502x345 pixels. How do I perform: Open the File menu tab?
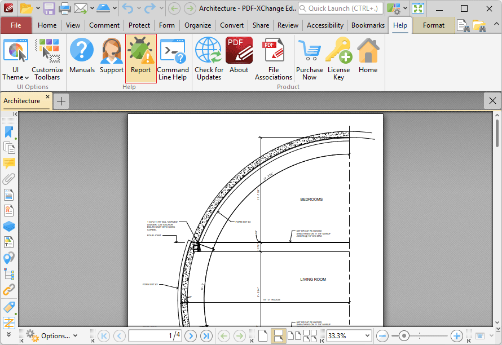click(16, 25)
